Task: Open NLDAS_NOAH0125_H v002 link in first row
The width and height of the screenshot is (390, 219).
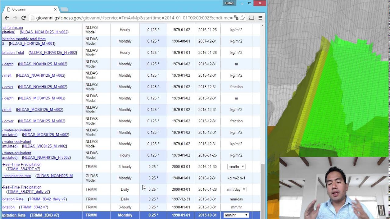Action: tap(44, 32)
